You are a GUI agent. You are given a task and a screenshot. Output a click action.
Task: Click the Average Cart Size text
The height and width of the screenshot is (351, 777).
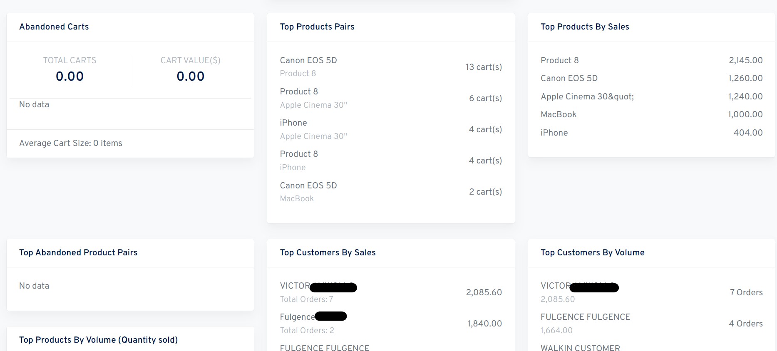tap(71, 143)
